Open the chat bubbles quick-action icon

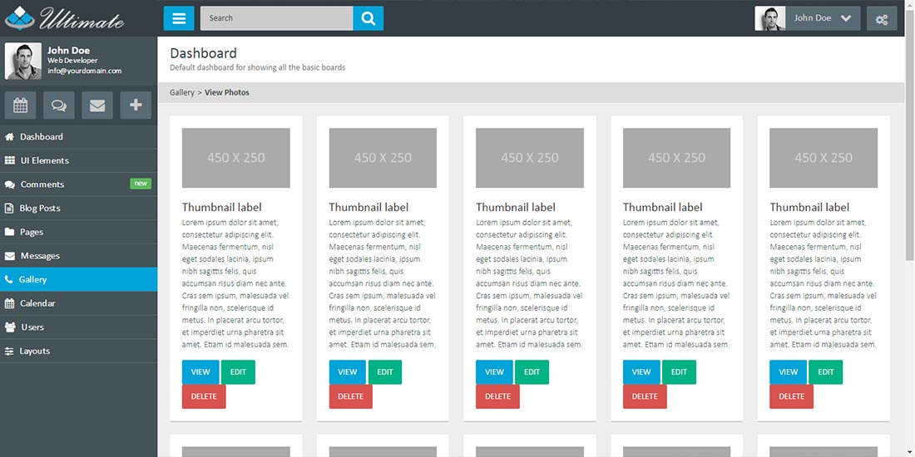59,106
